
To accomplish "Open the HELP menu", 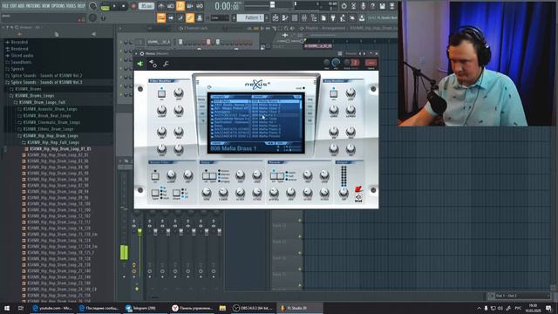I will pyautogui.click(x=81, y=6).
